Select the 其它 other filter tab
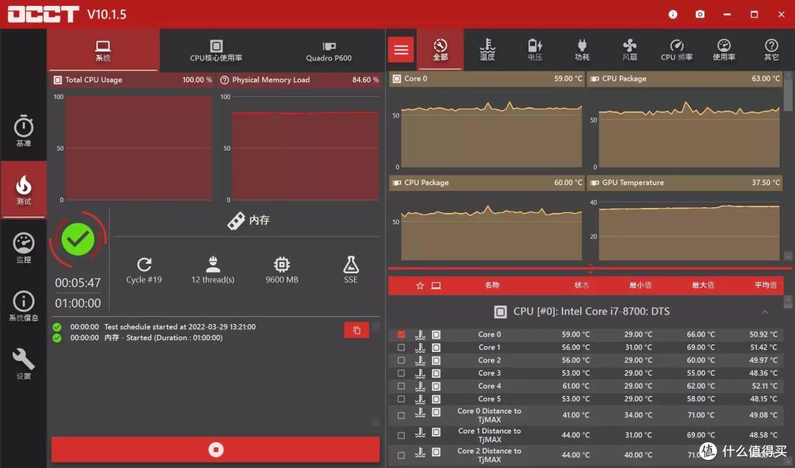Screen dimensions: 795x468 point(771,49)
